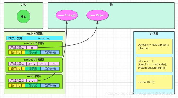Click the new Object ellipse
This screenshot has height=98, width=178.
97,15
